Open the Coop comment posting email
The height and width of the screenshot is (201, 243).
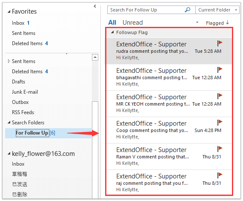tap(169, 130)
